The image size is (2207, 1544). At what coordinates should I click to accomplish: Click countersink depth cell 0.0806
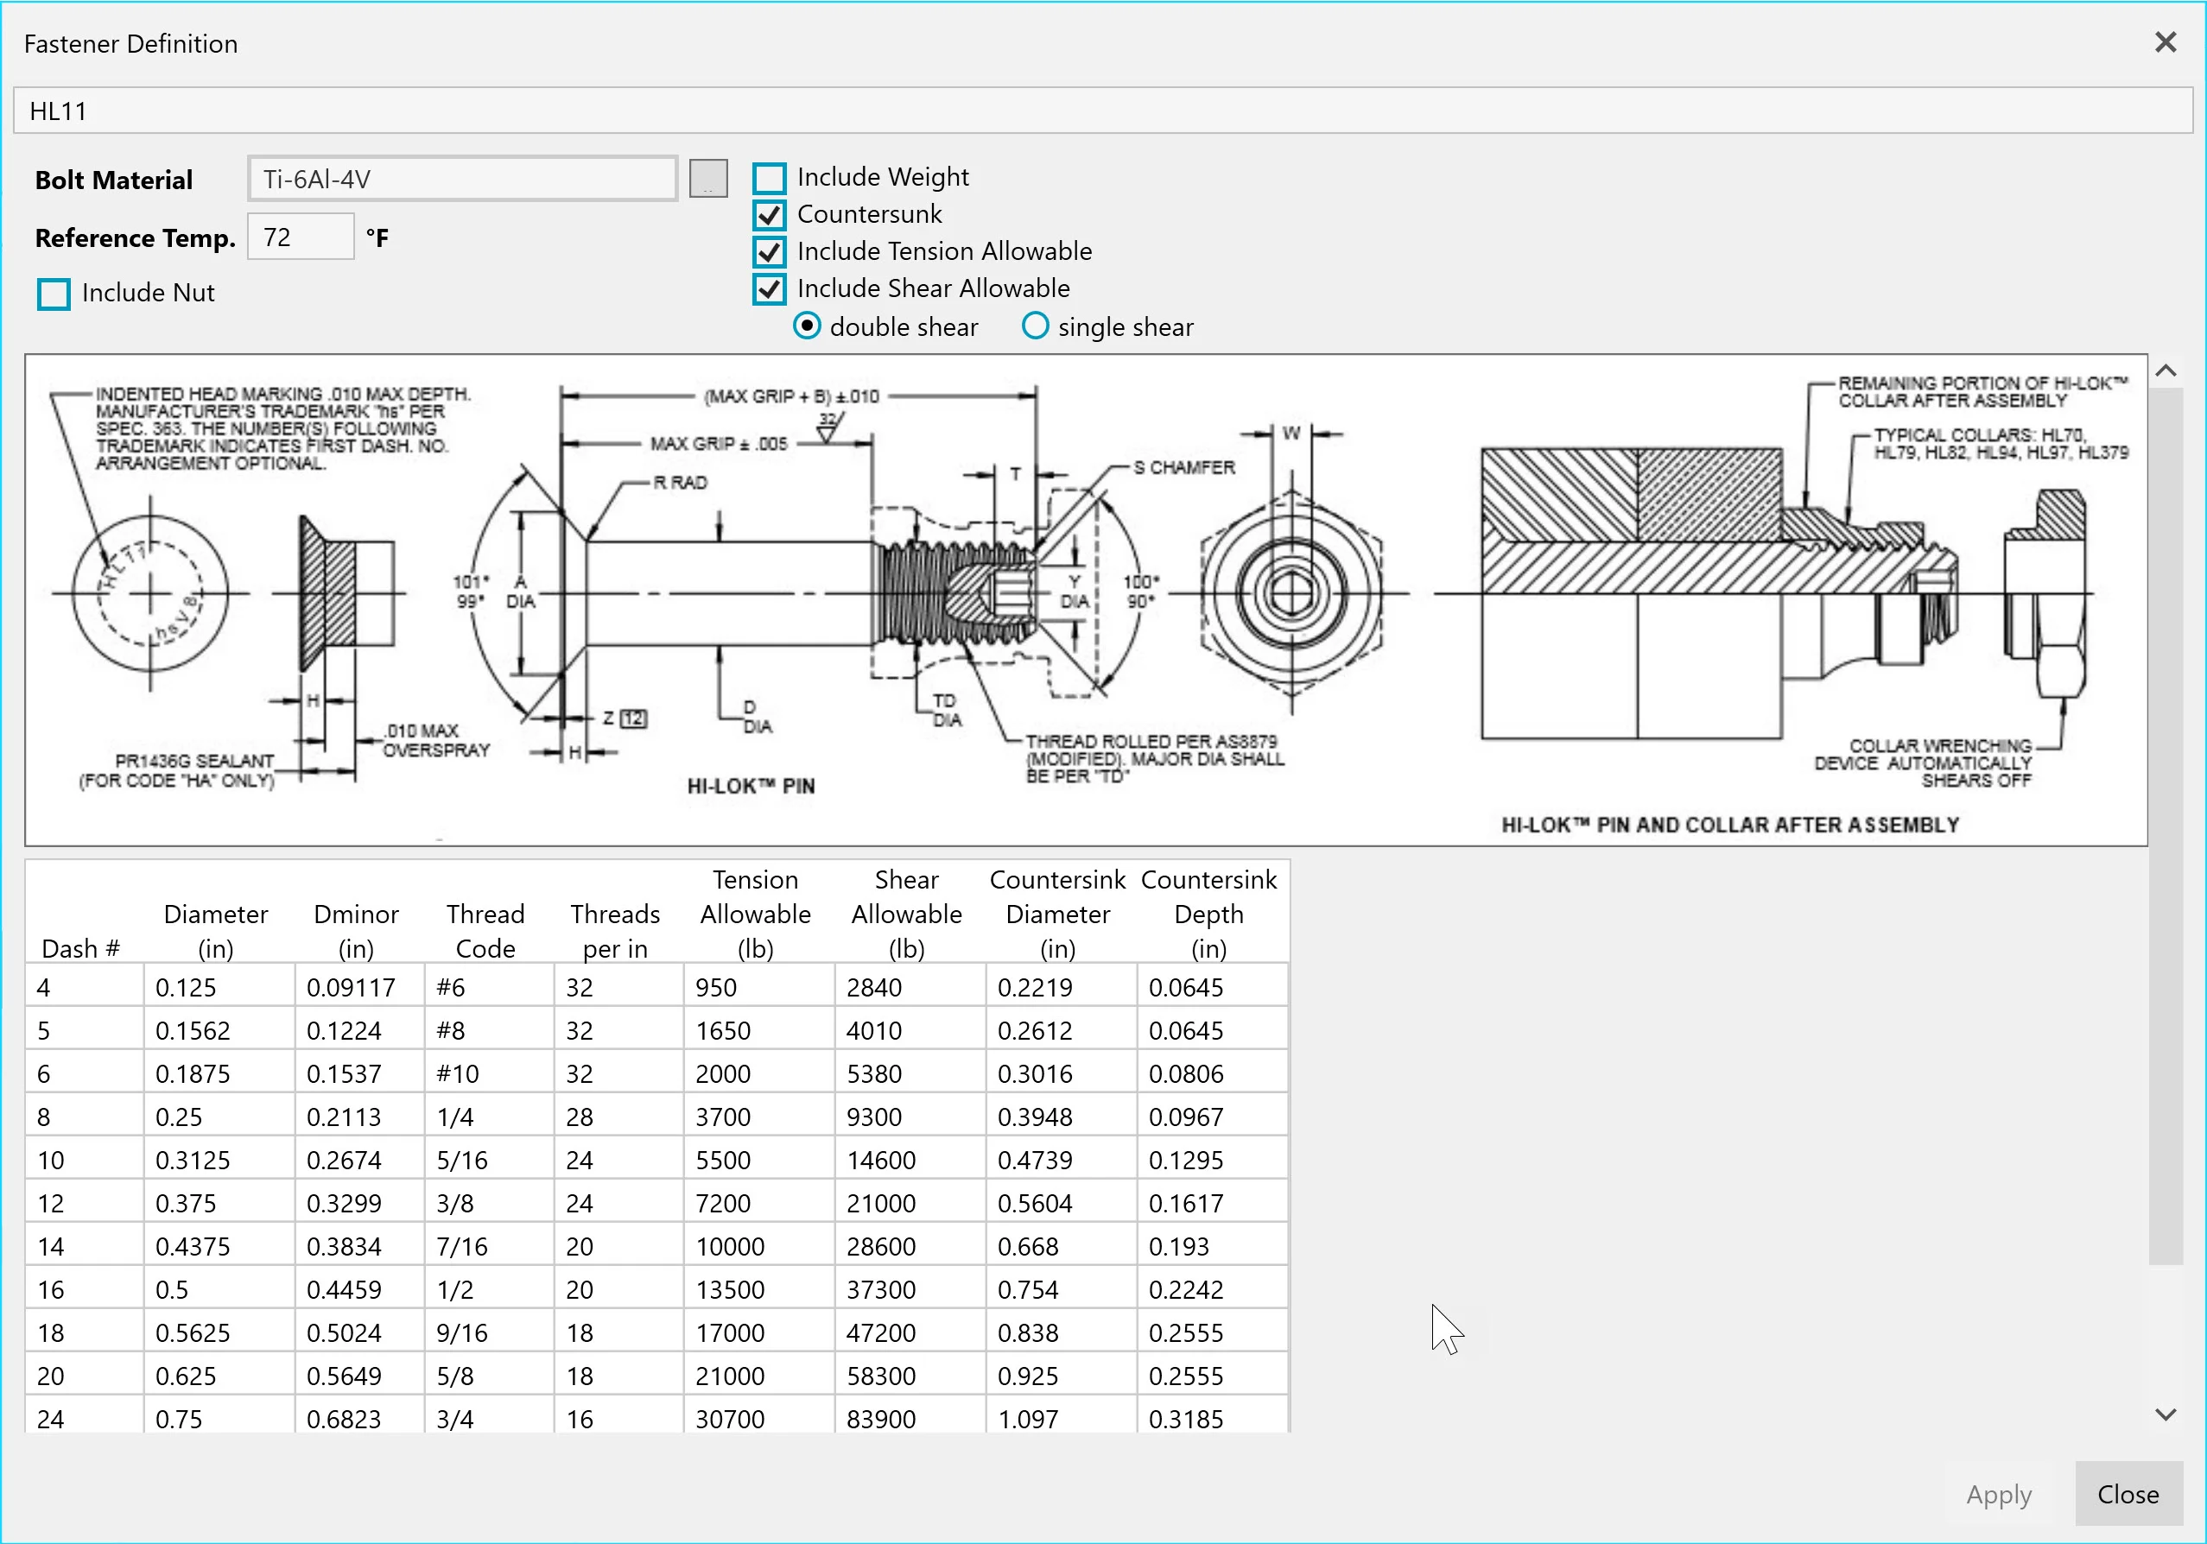[1212, 1073]
